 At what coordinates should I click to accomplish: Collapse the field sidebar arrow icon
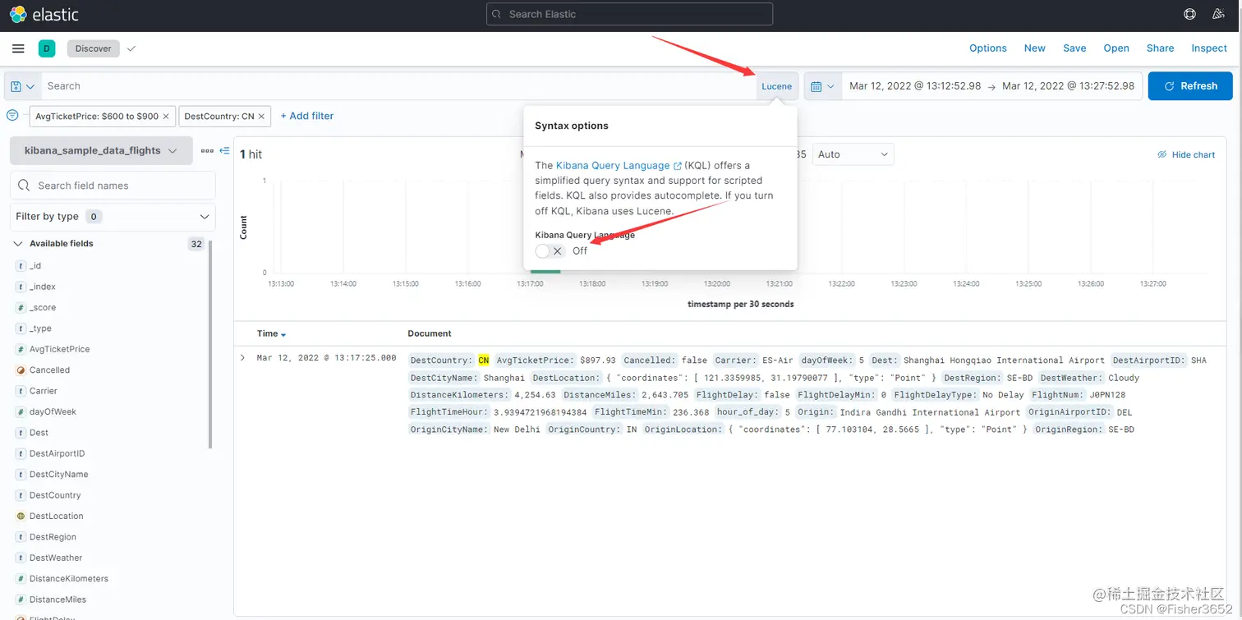(x=224, y=150)
